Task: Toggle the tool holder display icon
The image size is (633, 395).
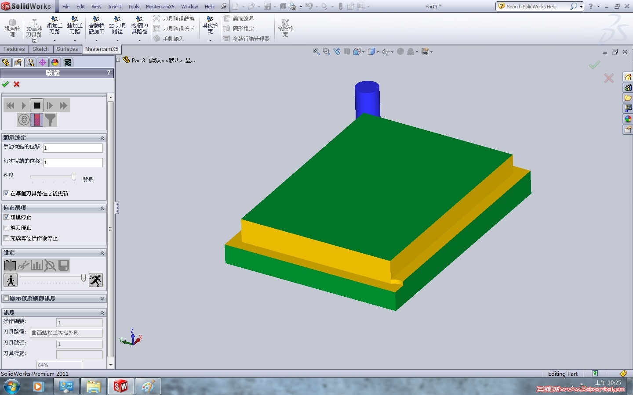Action: pos(51,119)
